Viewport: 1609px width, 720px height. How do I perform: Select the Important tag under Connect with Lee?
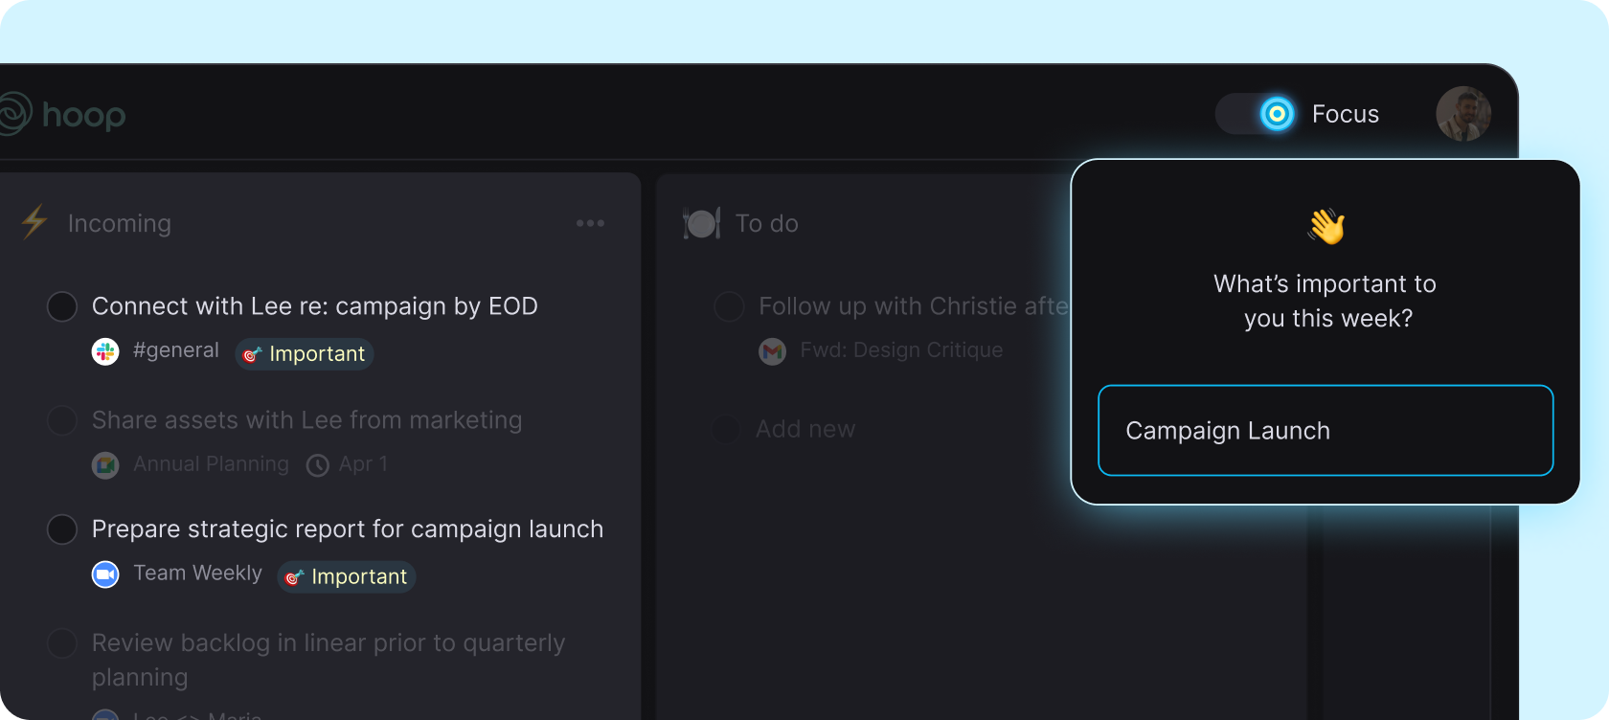tap(305, 353)
